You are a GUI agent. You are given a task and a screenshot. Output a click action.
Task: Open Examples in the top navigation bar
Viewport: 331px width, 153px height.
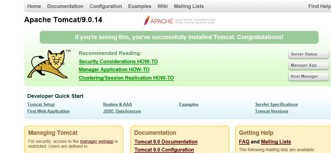[x=139, y=6]
